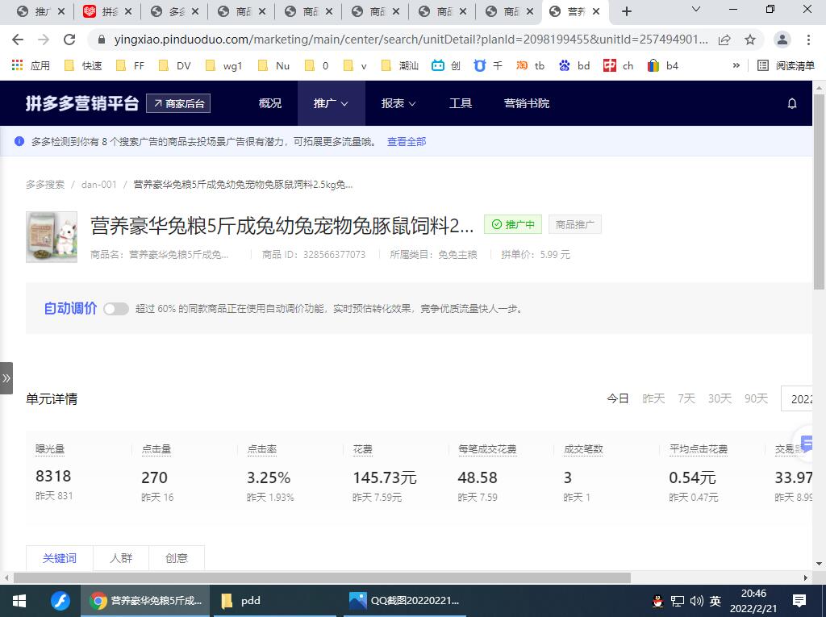Click the rabbit food product thumbnail
This screenshot has height=617, width=826.
pyautogui.click(x=52, y=237)
